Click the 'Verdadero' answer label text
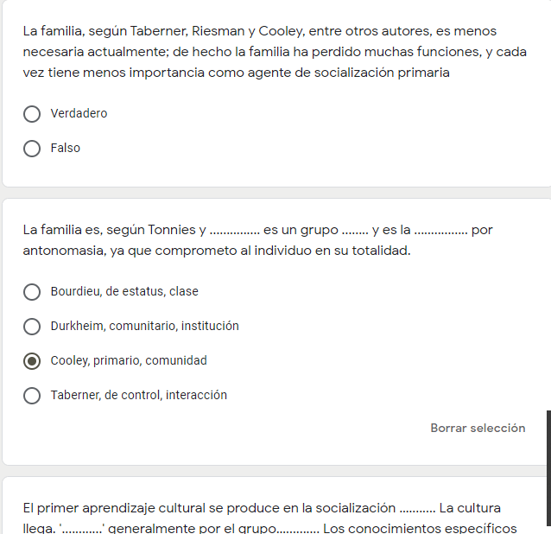The image size is (551, 534). click(x=79, y=114)
